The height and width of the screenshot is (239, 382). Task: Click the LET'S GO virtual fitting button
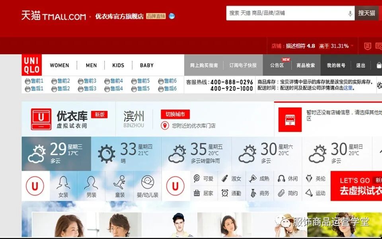pyautogui.click(x=356, y=186)
